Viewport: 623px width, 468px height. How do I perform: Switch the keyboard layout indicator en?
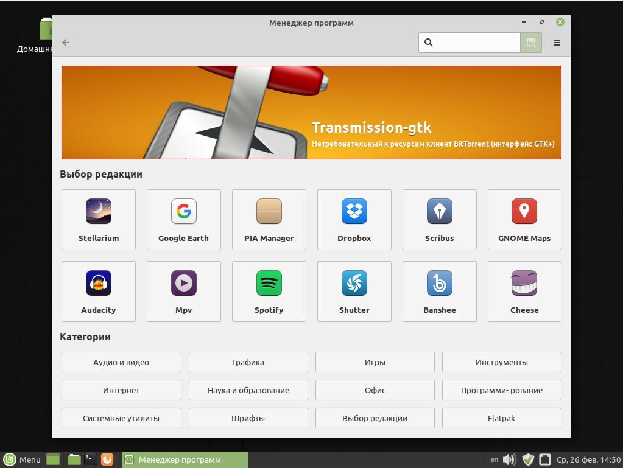(x=495, y=459)
